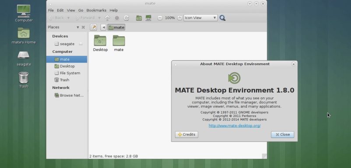Click the Search magnifier icon in toolbar
Screen dimensions: 351x168
pos(222,18)
